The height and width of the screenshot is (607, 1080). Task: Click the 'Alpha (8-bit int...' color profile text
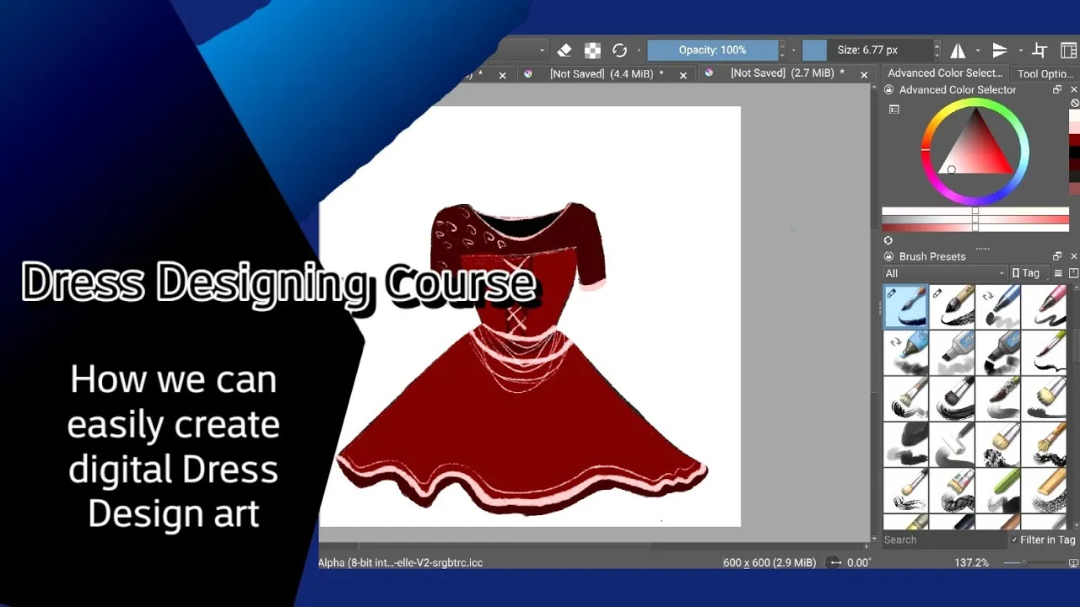click(400, 562)
